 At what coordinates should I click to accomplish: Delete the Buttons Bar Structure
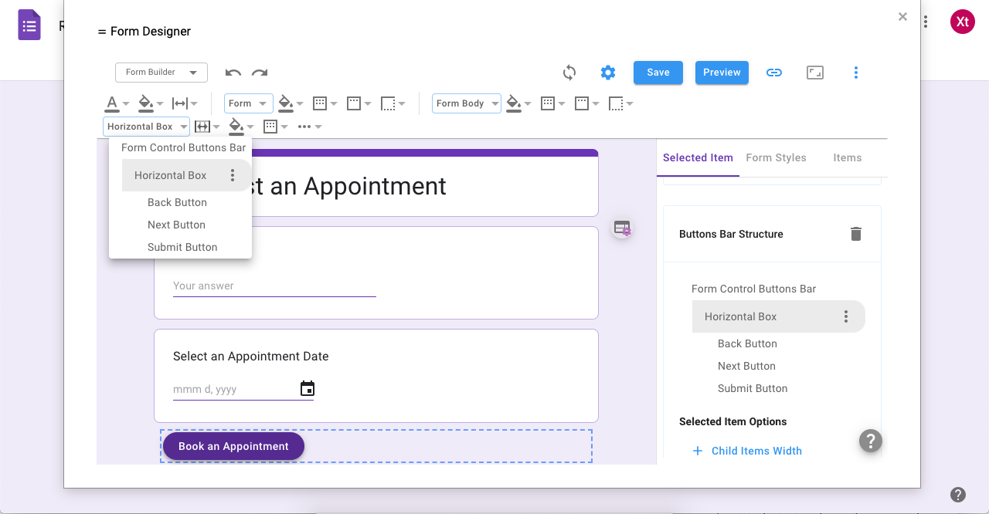[x=856, y=234]
